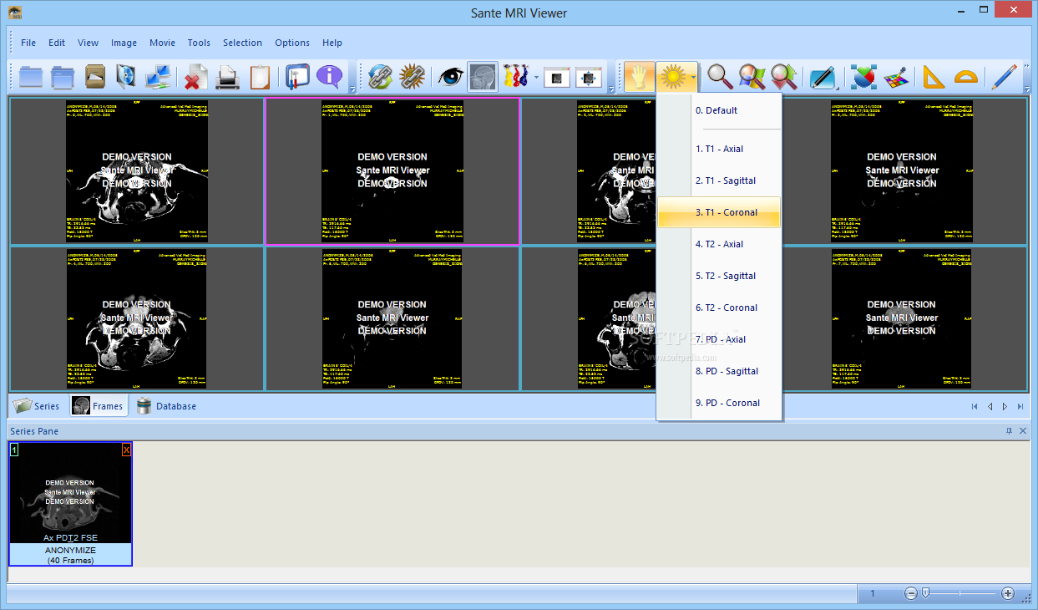Jump to first frame page arrow
The image size is (1038, 610).
(975, 407)
